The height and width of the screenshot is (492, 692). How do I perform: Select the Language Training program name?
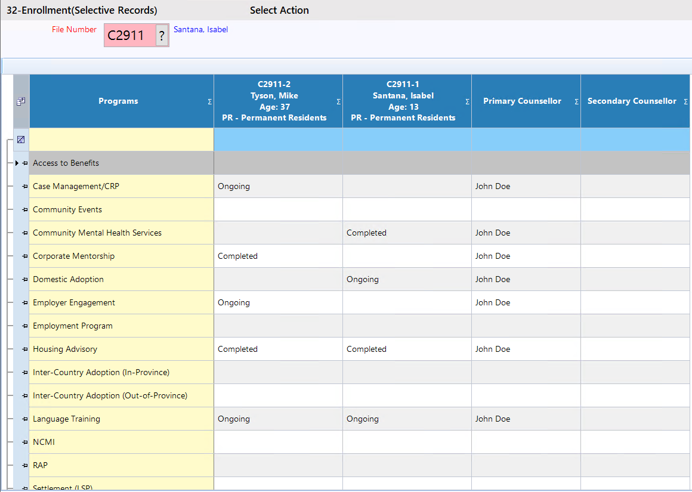tap(66, 419)
